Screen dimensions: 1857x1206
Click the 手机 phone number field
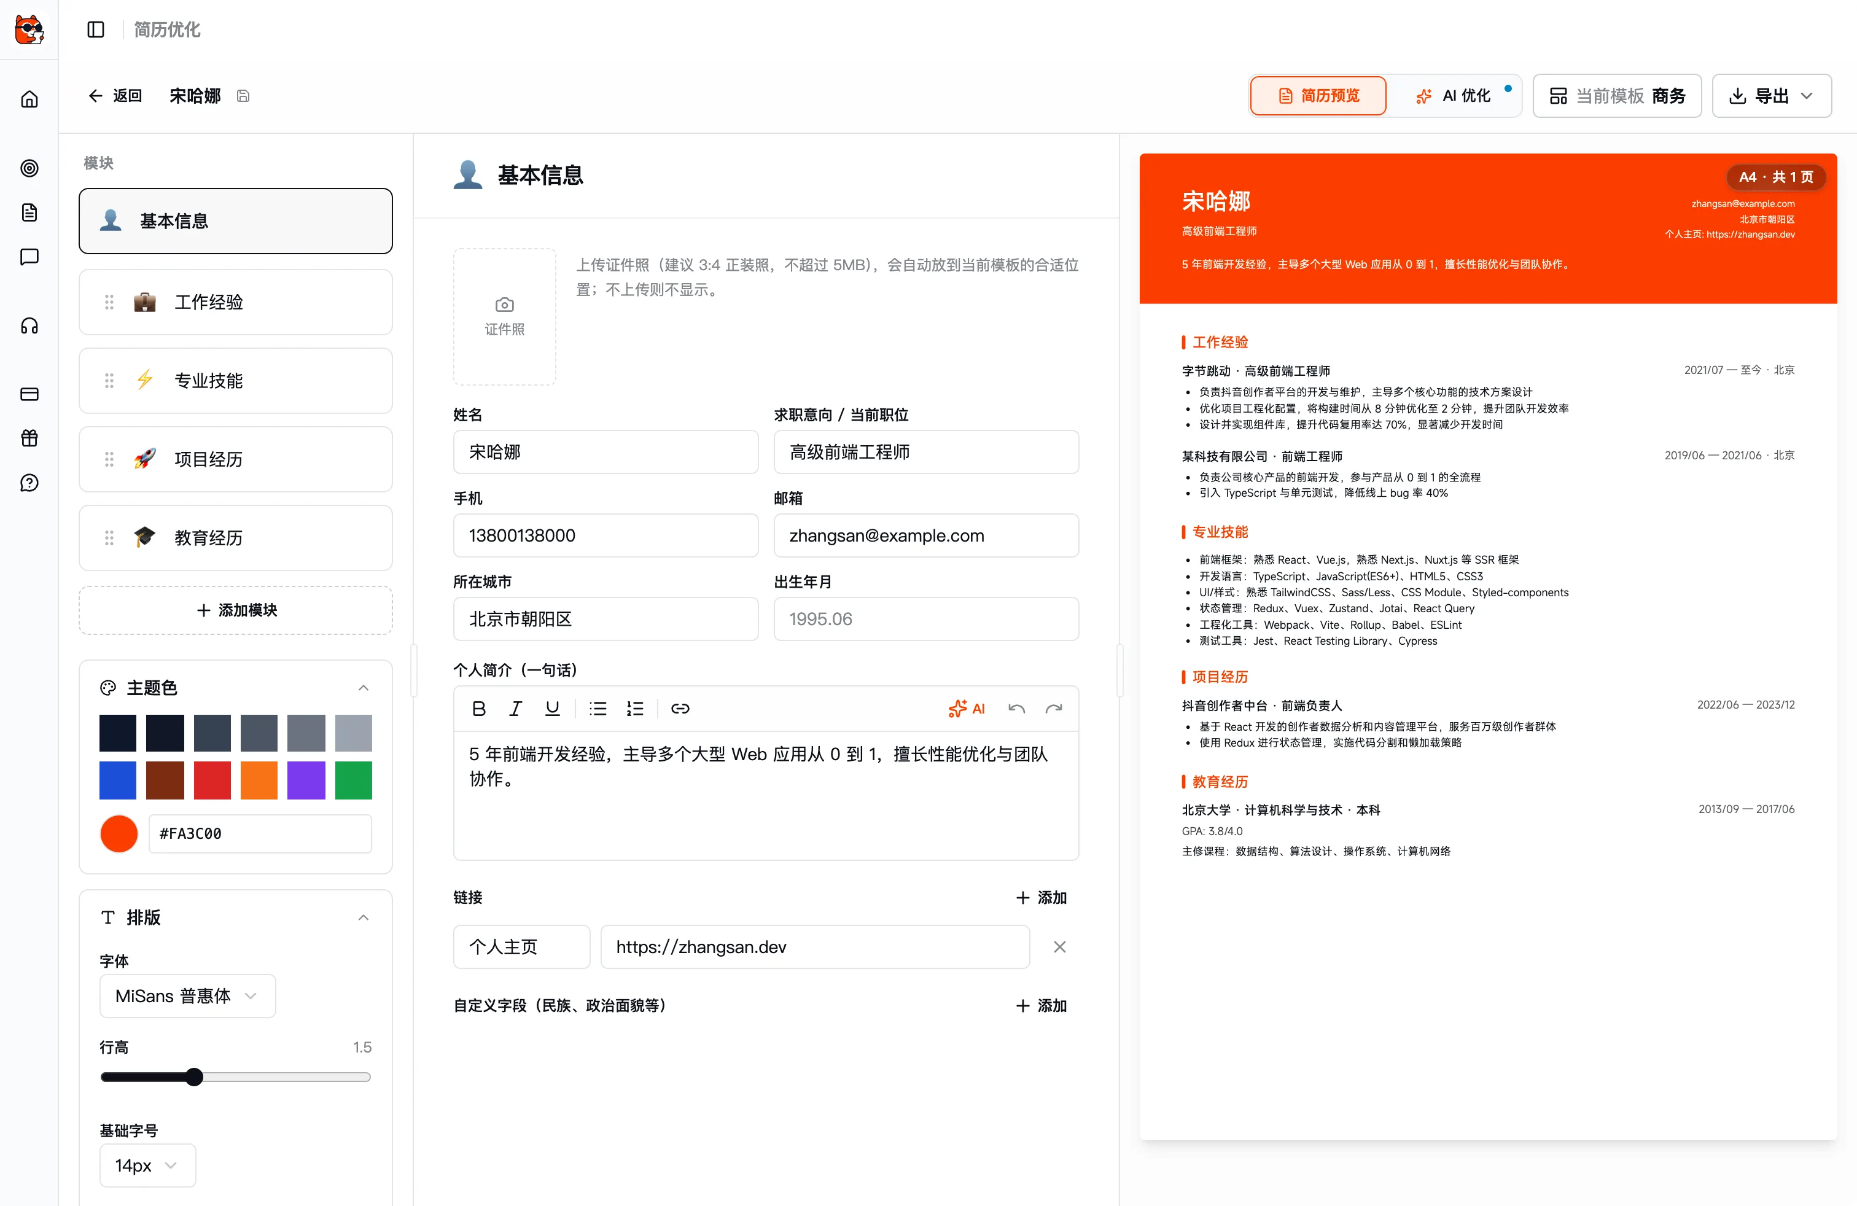pyautogui.click(x=605, y=535)
